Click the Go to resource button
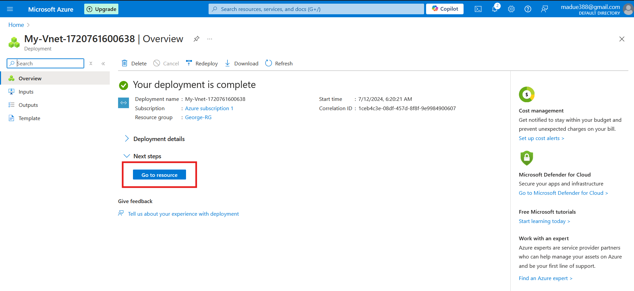The image size is (634, 291). (x=159, y=175)
